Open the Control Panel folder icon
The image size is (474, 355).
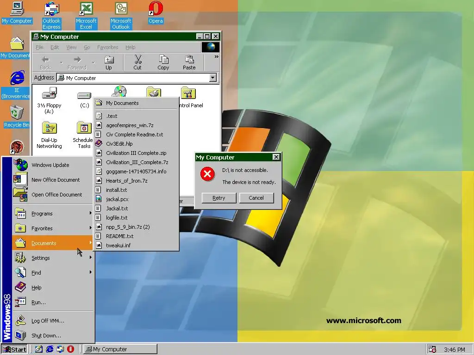click(x=188, y=97)
